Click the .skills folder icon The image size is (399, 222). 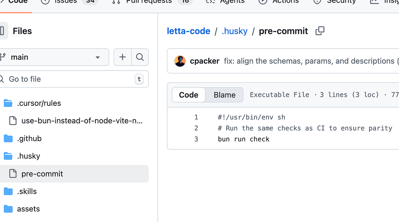point(8,191)
